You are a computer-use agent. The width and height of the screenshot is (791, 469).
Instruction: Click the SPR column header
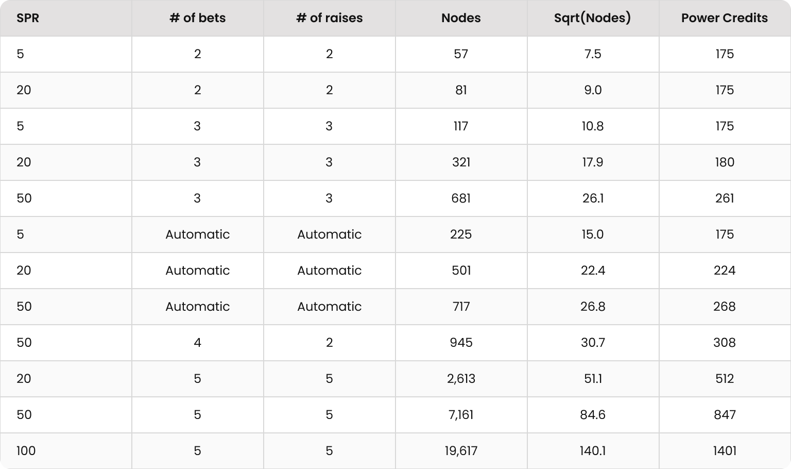tap(28, 18)
